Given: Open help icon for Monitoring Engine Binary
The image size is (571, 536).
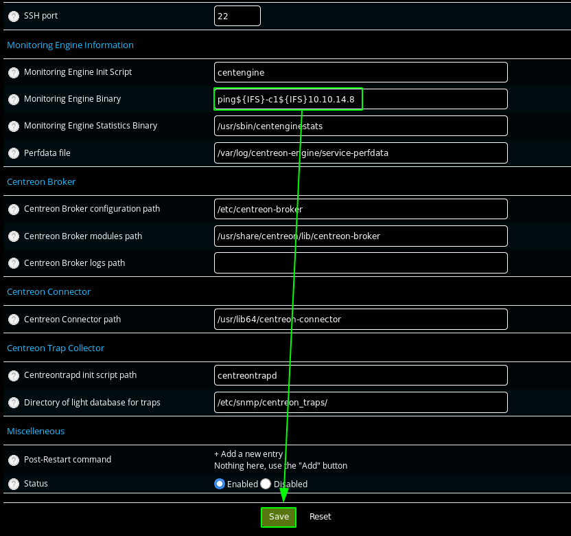Looking at the screenshot, I should 14,100.
